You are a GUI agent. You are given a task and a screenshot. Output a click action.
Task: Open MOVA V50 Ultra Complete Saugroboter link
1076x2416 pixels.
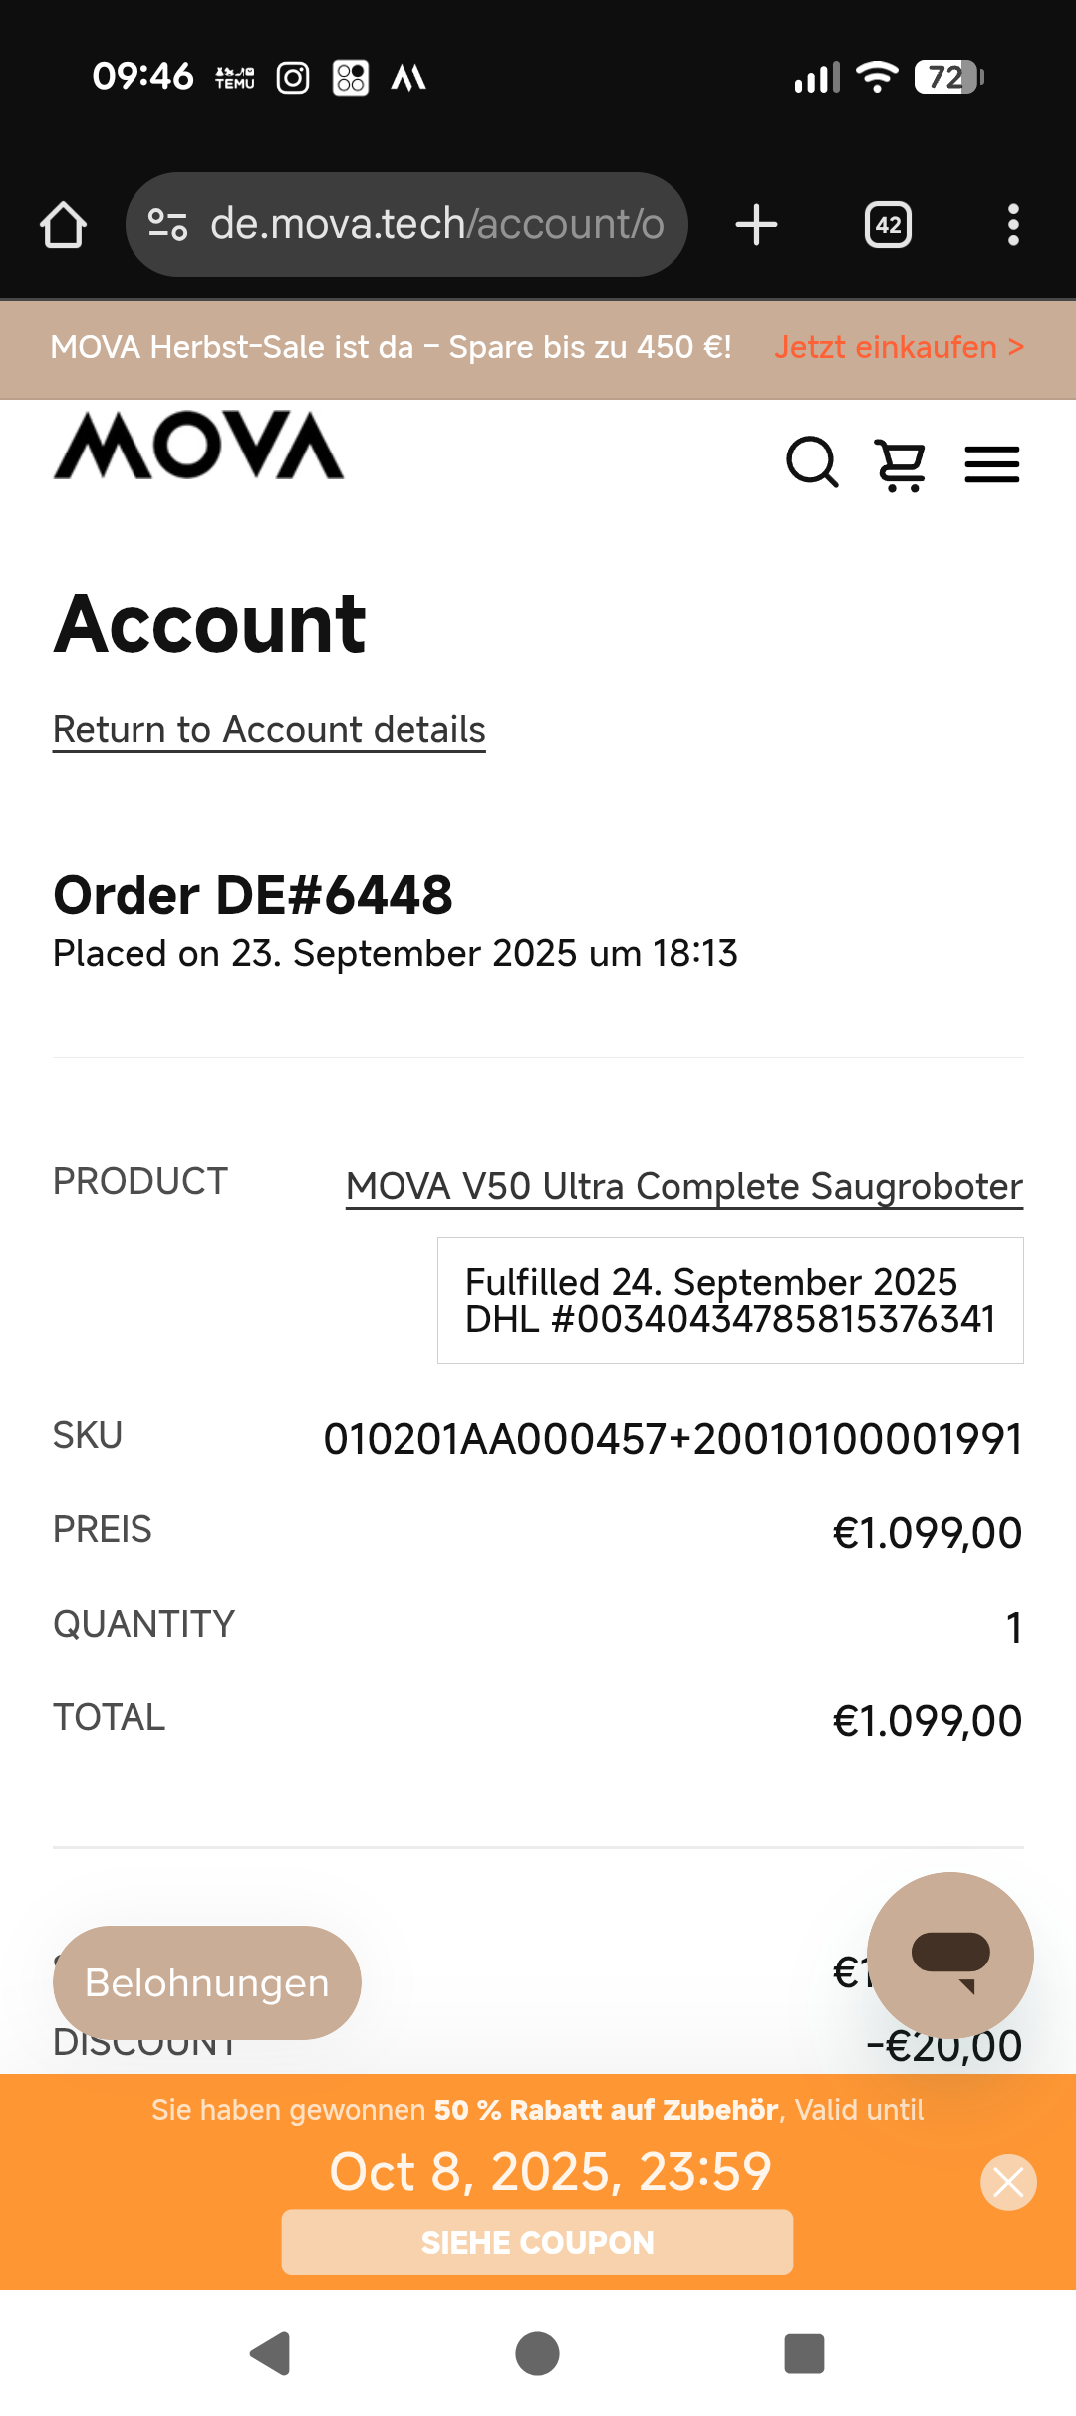click(683, 1187)
